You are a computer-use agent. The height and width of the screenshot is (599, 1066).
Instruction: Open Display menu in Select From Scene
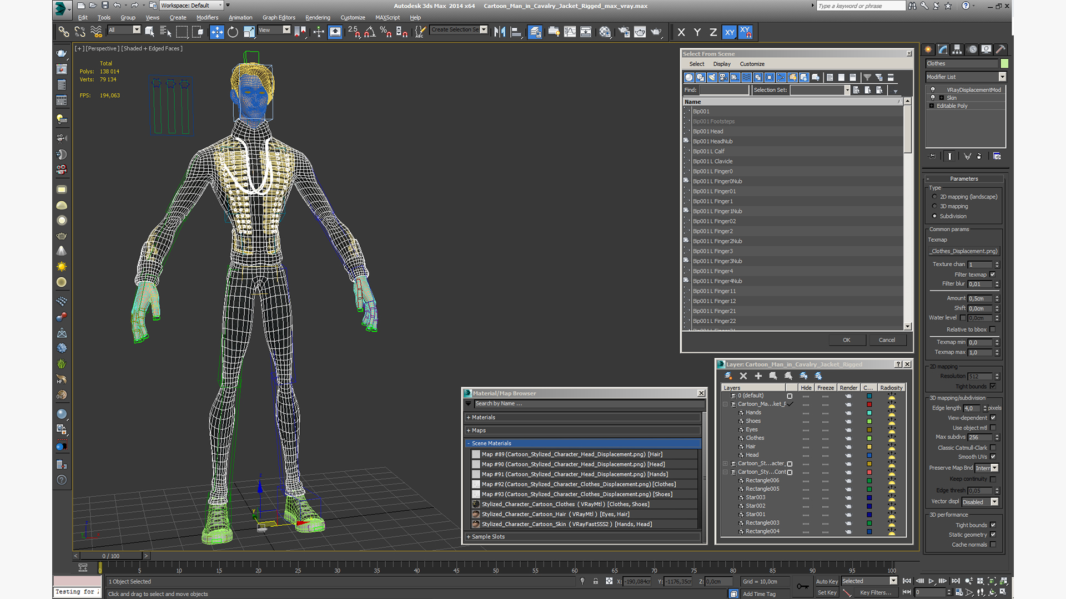tap(722, 64)
